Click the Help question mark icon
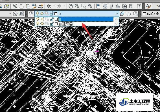The height and width of the screenshot is (112, 160). coord(139,6)
